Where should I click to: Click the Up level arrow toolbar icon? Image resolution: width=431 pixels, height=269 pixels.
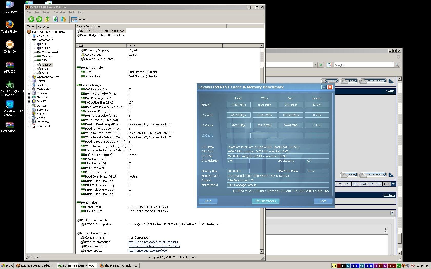click(47, 19)
